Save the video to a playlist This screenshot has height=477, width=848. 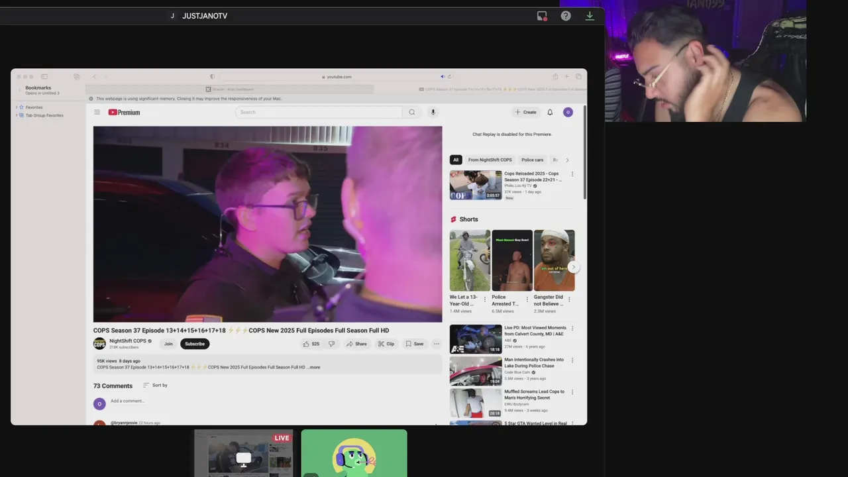pyautogui.click(x=415, y=344)
